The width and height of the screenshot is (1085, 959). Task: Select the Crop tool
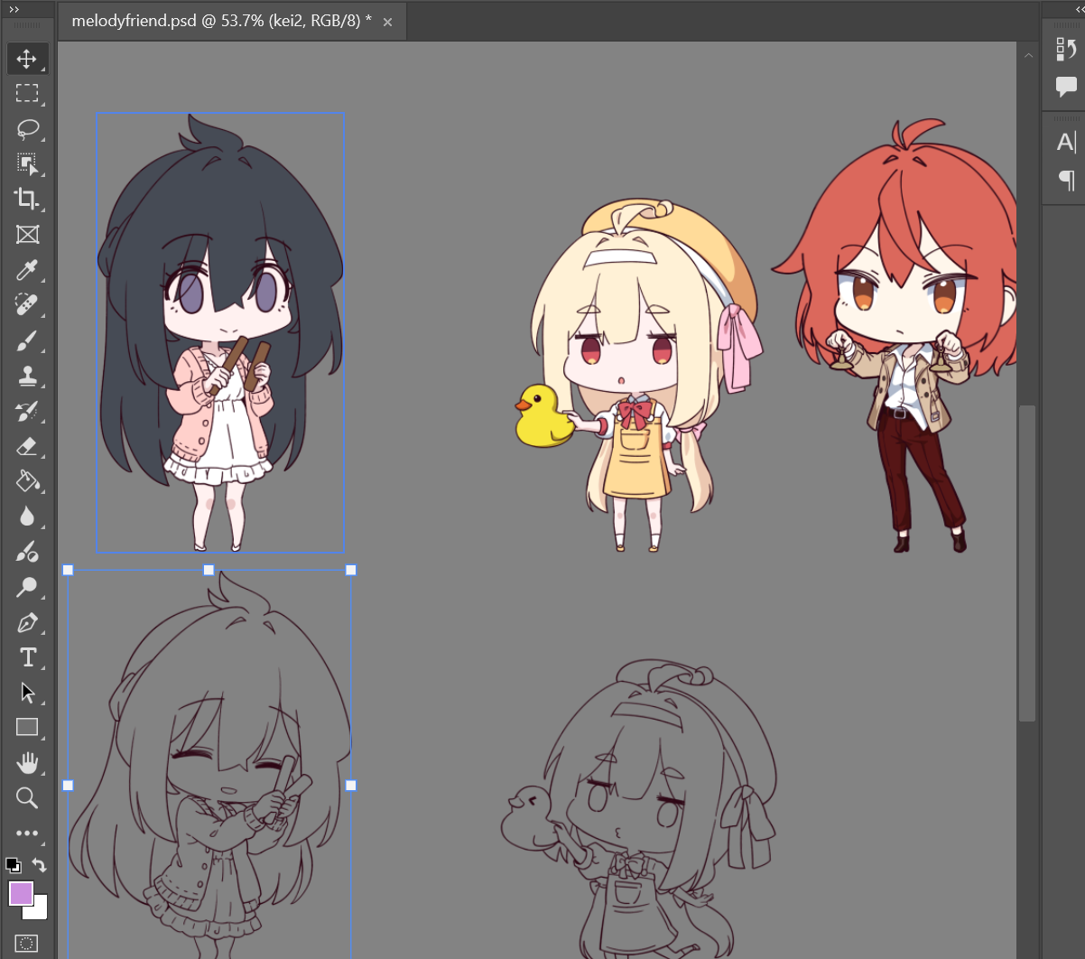27,200
